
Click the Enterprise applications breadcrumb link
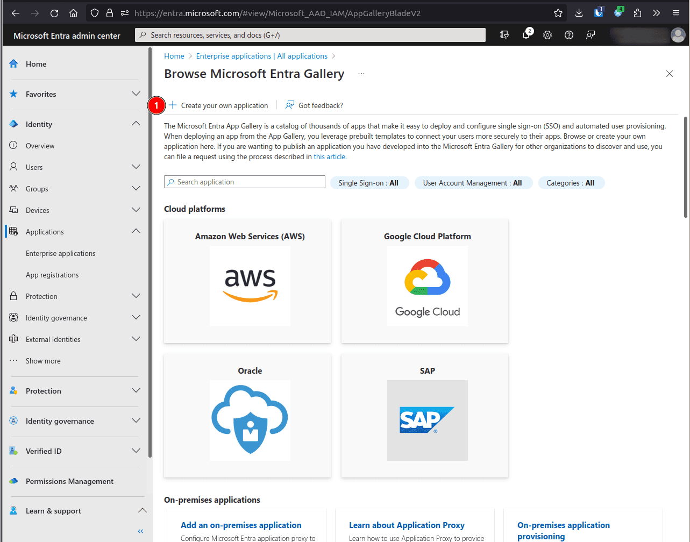pyautogui.click(x=262, y=56)
